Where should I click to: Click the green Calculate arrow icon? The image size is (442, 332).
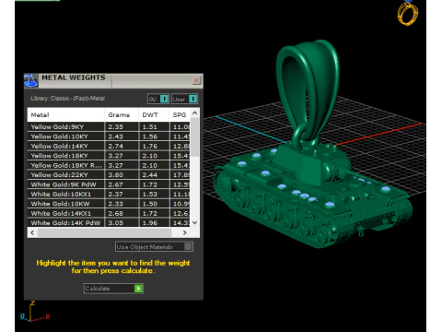[138, 289]
